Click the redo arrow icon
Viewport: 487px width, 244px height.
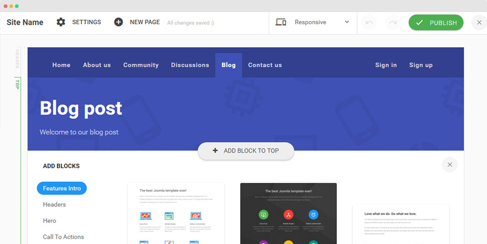click(393, 22)
